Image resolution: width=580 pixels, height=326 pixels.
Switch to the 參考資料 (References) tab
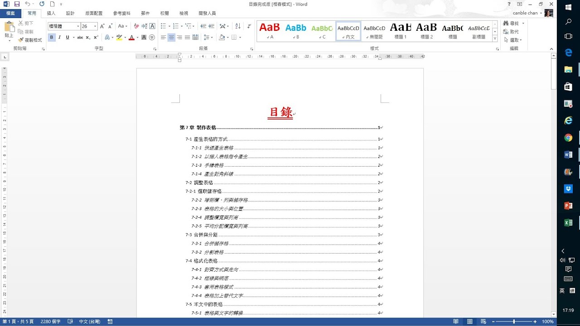pos(121,14)
